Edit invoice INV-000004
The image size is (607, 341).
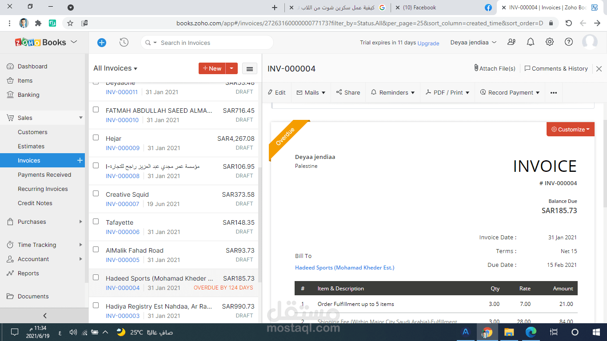276,92
